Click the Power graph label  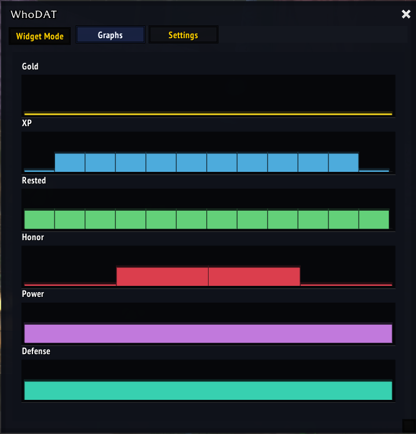32,294
